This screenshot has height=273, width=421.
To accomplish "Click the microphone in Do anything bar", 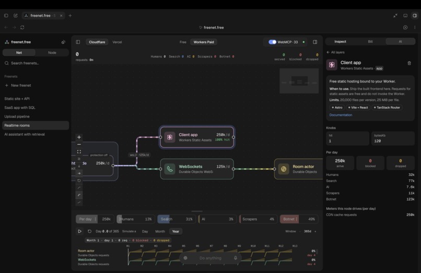I will tap(236, 258).
